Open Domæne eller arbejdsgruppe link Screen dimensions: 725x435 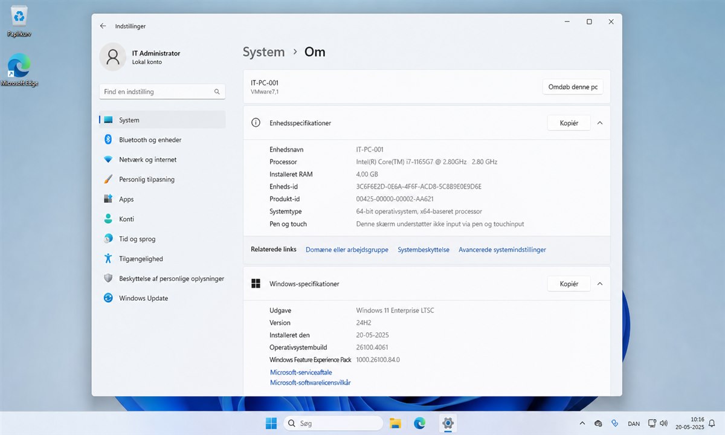pyautogui.click(x=347, y=250)
